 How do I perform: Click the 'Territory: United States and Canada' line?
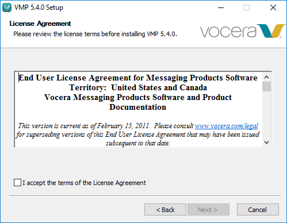pos(138,87)
